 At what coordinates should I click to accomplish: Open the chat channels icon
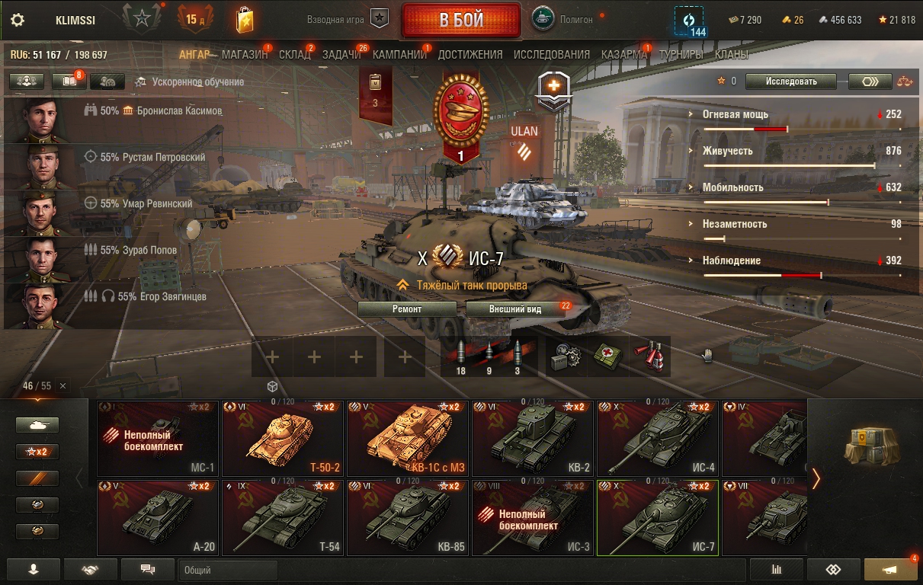(148, 570)
